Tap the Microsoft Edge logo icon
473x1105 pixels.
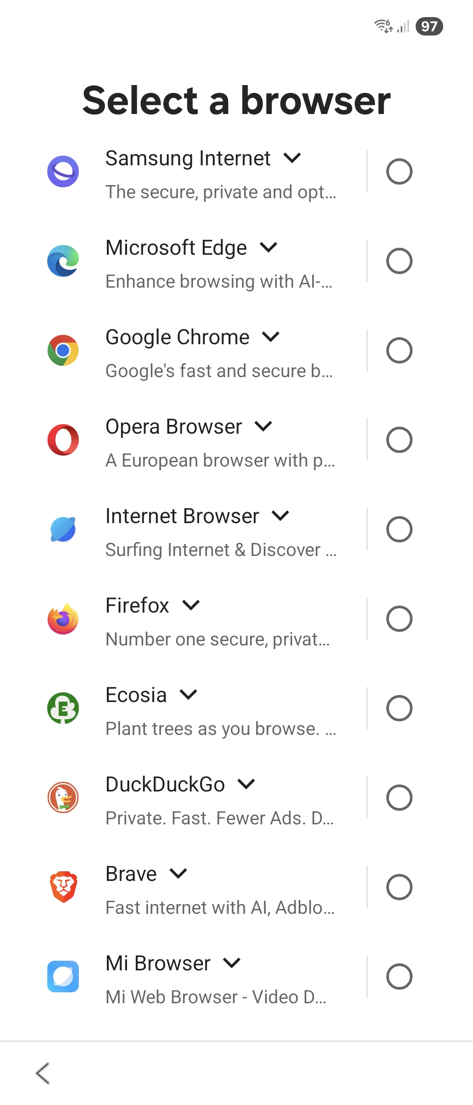point(63,261)
